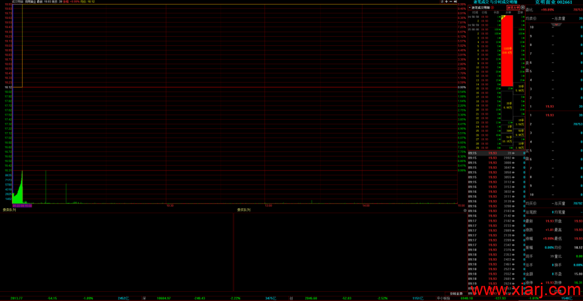Click the 总卖量 label
Image resolution: width=583 pixels, height=301 pixels.
pos(560,18)
